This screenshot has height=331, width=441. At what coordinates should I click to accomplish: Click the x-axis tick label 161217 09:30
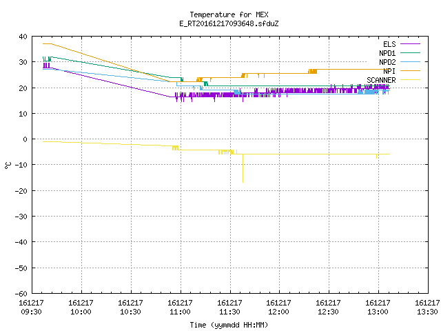31,308
